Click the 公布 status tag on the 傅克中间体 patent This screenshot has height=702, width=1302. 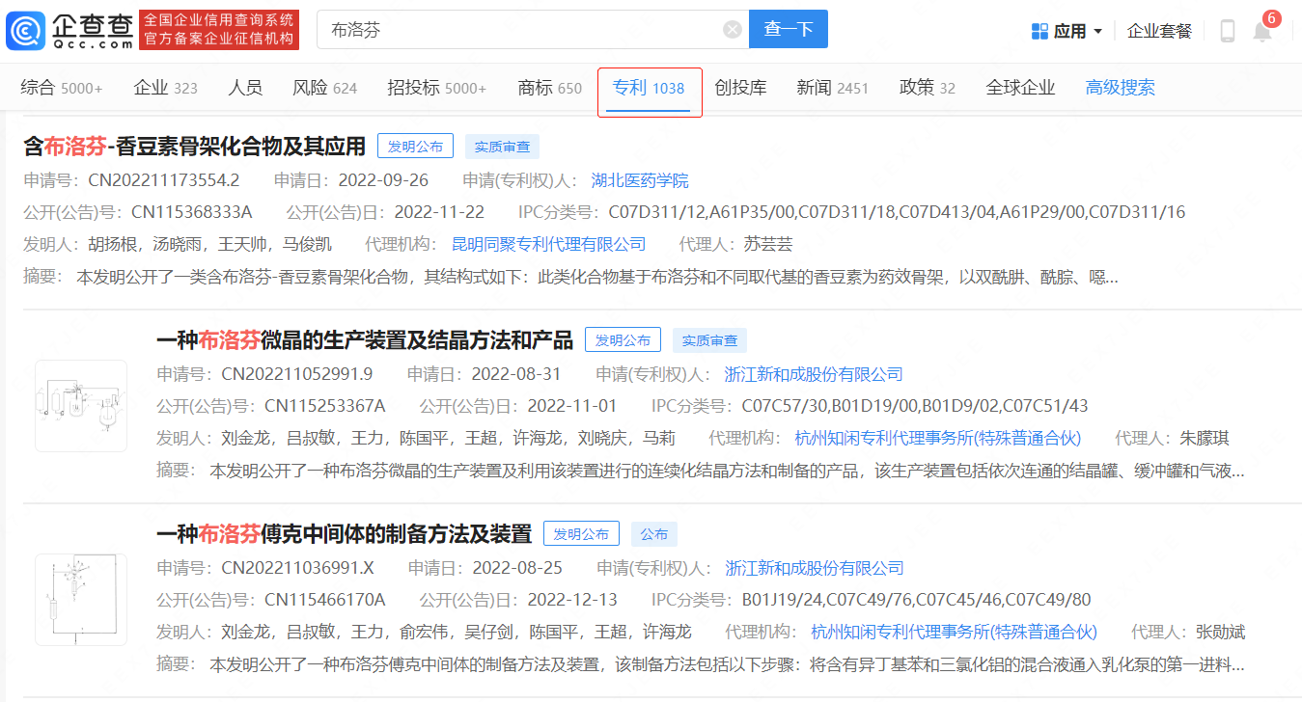654,534
